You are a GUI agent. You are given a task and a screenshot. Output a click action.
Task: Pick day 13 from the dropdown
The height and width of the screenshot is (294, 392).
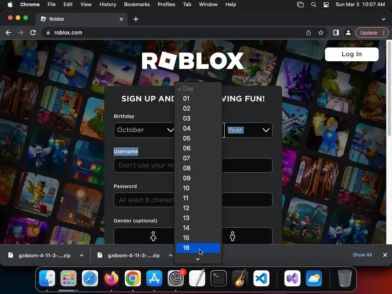tap(198, 218)
